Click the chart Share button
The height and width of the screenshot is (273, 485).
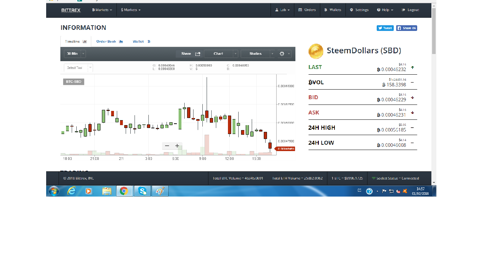tap(190, 54)
